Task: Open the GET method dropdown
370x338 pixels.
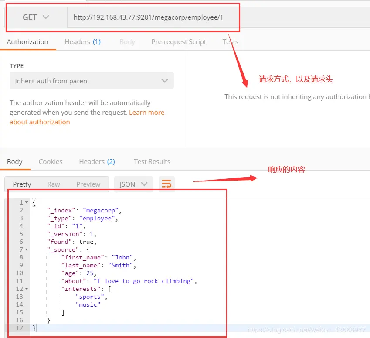Action: tap(36, 17)
